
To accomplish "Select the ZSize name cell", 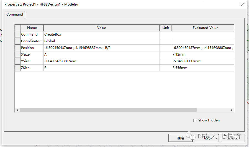I will (x=32, y=68).
